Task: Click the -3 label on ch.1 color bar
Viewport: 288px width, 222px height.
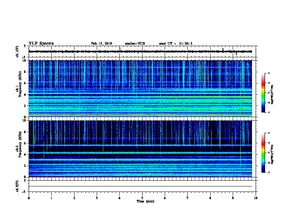Action: pyautogui.click(x=268, y=73)
